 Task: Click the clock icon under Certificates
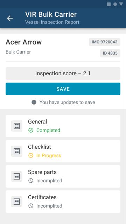31,206
